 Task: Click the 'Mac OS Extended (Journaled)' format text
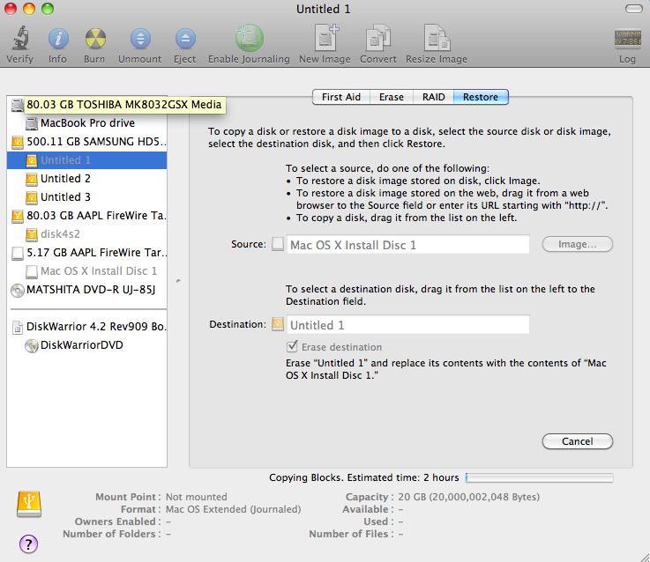click(x=234, y=509)
